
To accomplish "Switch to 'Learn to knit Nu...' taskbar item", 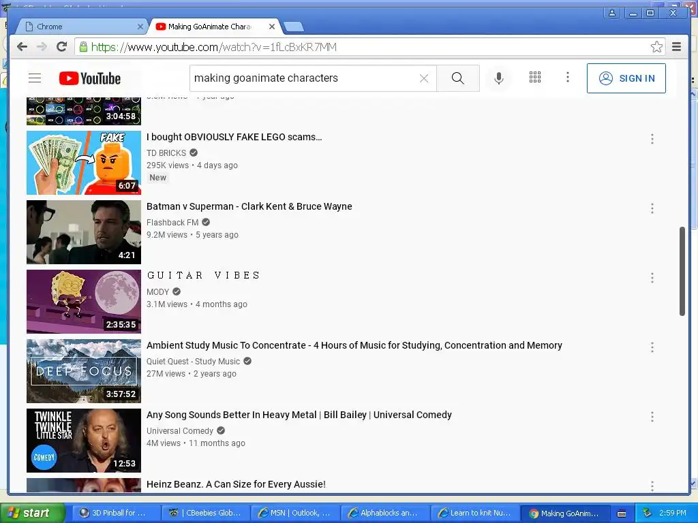I will [475, 513].
